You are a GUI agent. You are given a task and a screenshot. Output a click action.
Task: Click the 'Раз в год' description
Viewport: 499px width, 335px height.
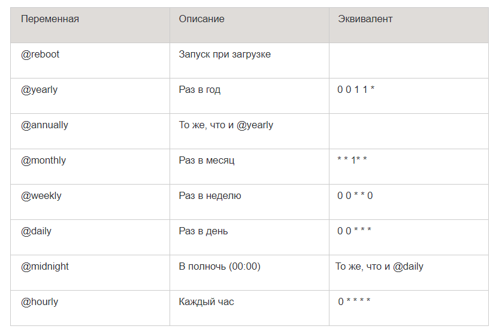pos(199,90)
